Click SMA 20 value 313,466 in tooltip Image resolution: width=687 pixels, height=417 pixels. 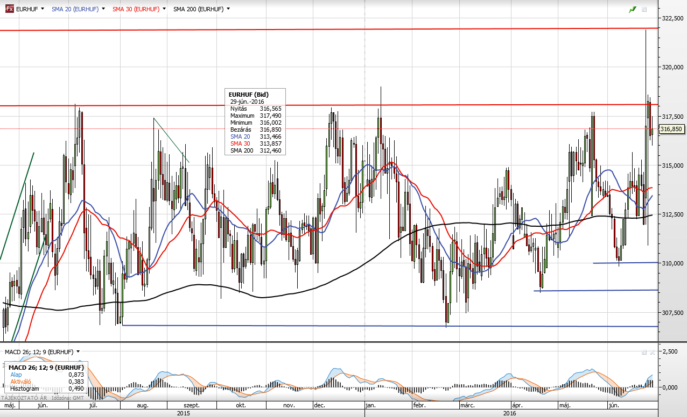click(271, 136)
